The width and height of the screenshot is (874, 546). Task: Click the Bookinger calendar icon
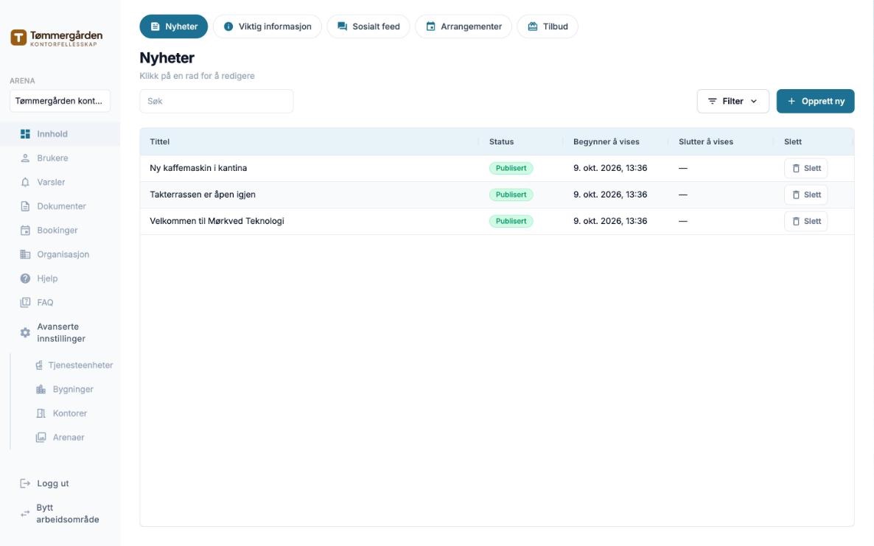25,230
